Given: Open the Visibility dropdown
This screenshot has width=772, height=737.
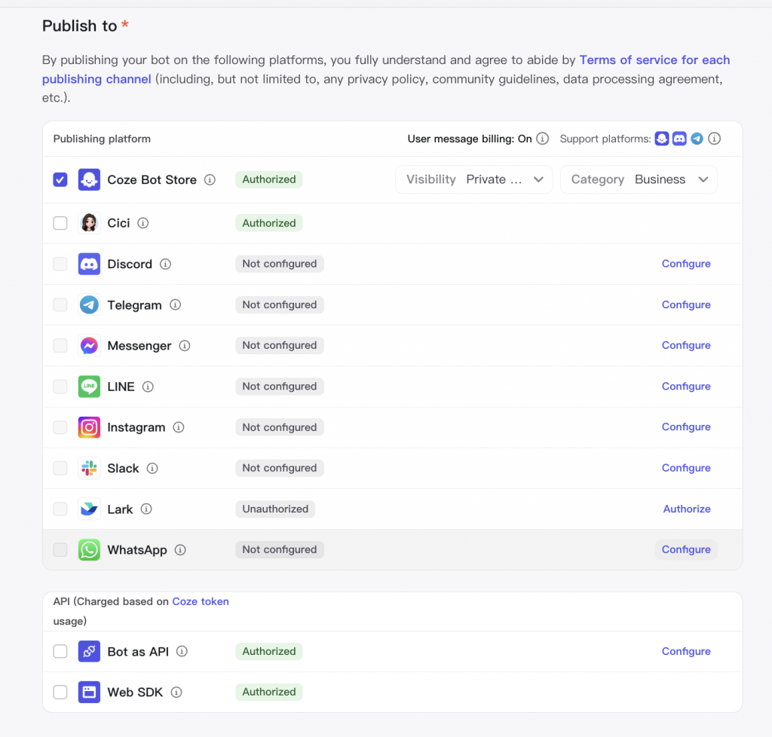Looking at the screenshot, I should pyautogui.click(x=474, y=179).
